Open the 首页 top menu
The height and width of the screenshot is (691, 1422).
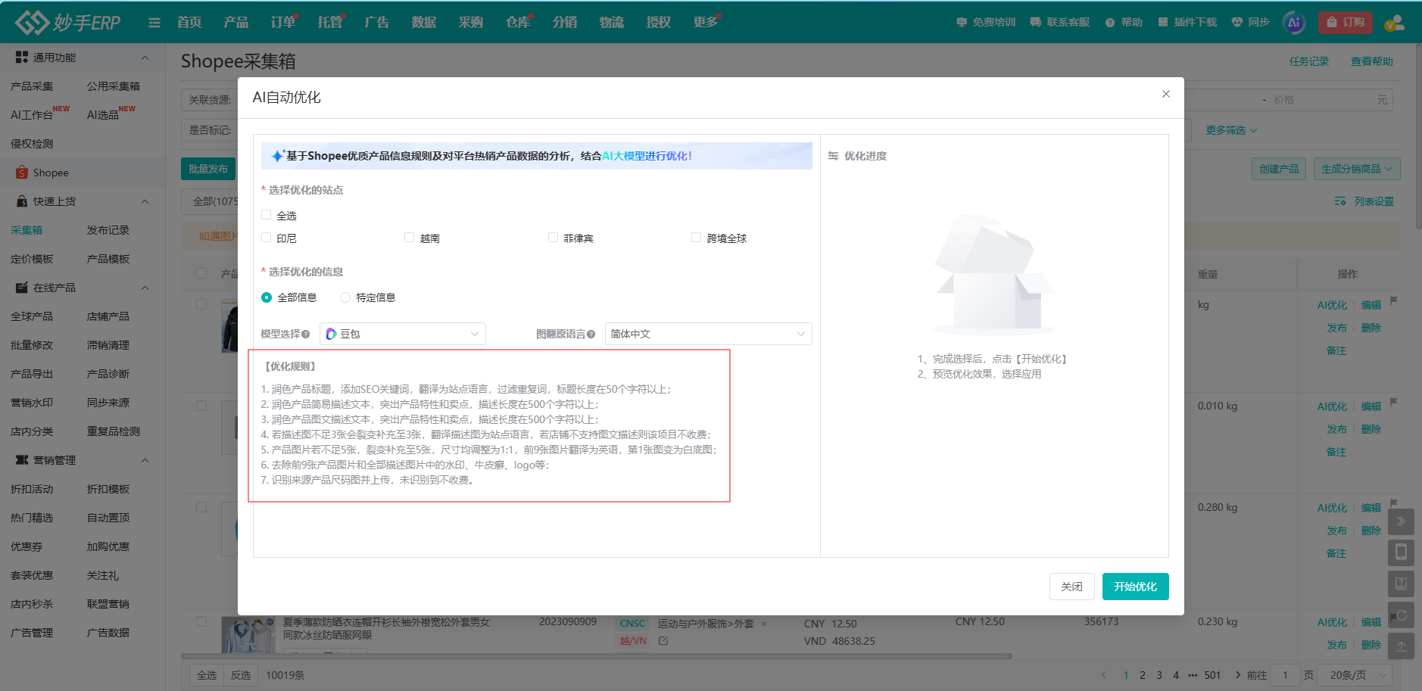[x=189, y=22]
